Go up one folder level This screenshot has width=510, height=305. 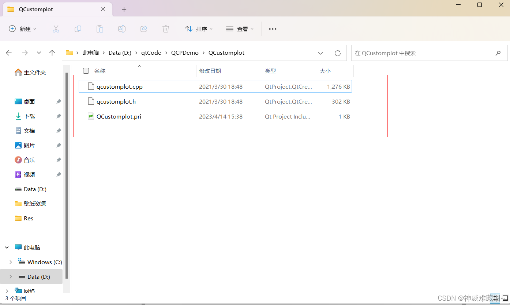(52, 53)
